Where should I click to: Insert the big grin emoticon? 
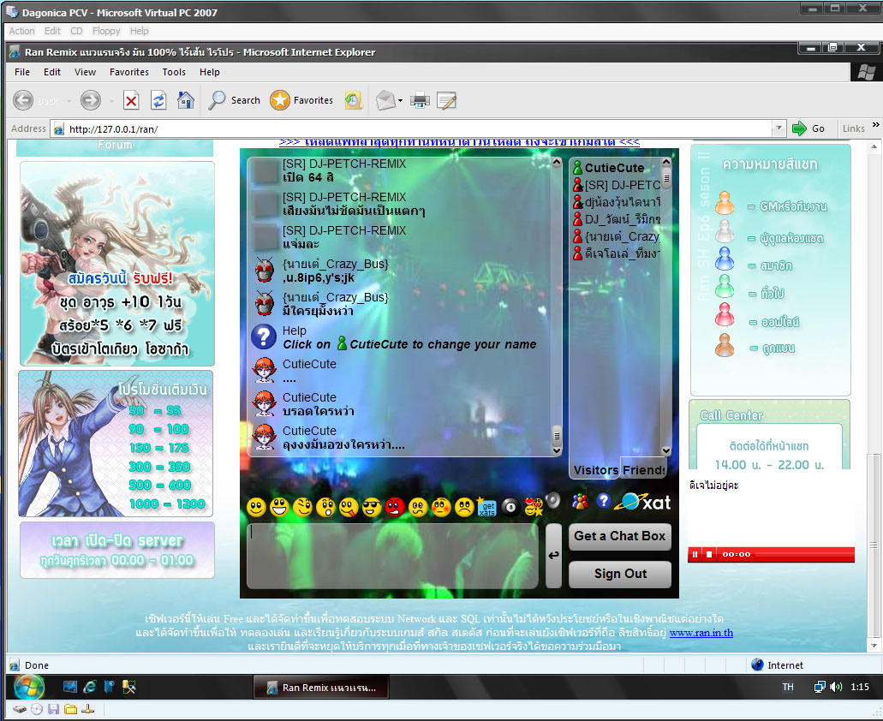[279, 507]
